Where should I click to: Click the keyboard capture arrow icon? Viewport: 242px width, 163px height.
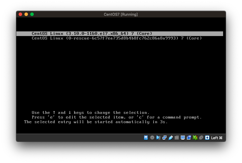coord(207,138)
